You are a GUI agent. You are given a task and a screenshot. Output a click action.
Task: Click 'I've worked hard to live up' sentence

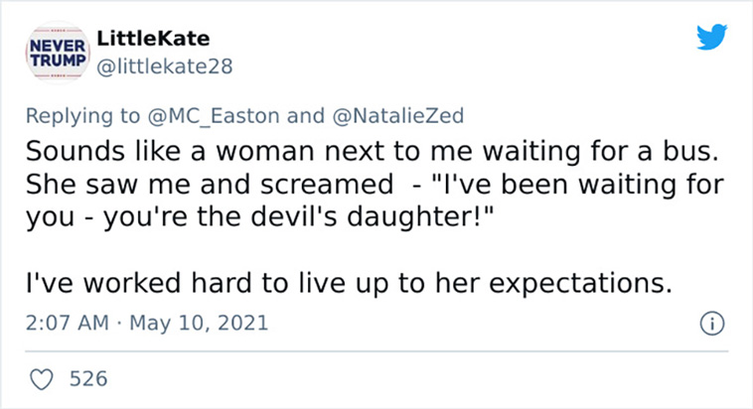349,283
